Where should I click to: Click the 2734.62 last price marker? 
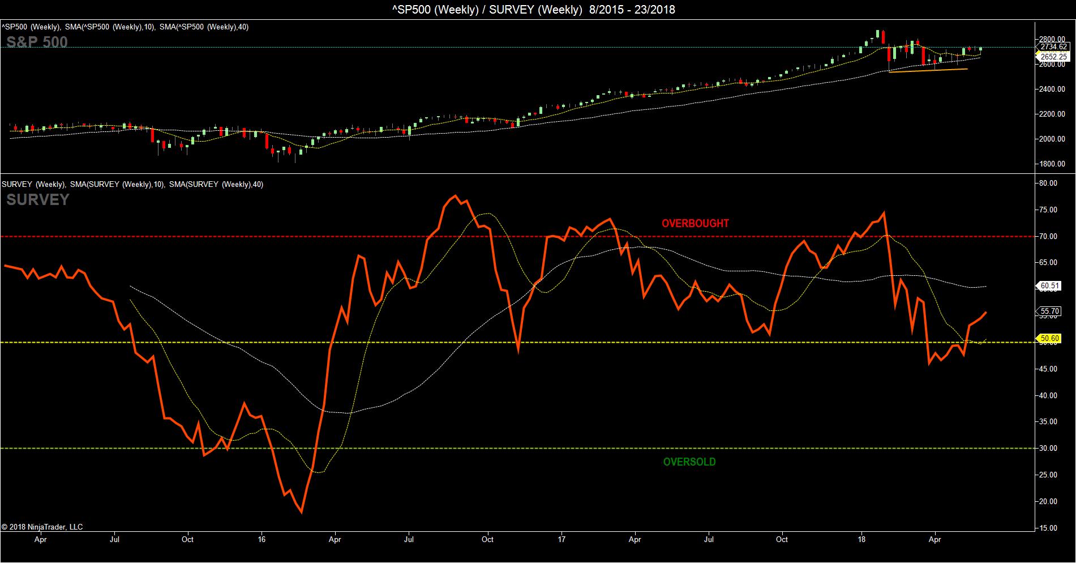click(x=1053, y=46)
